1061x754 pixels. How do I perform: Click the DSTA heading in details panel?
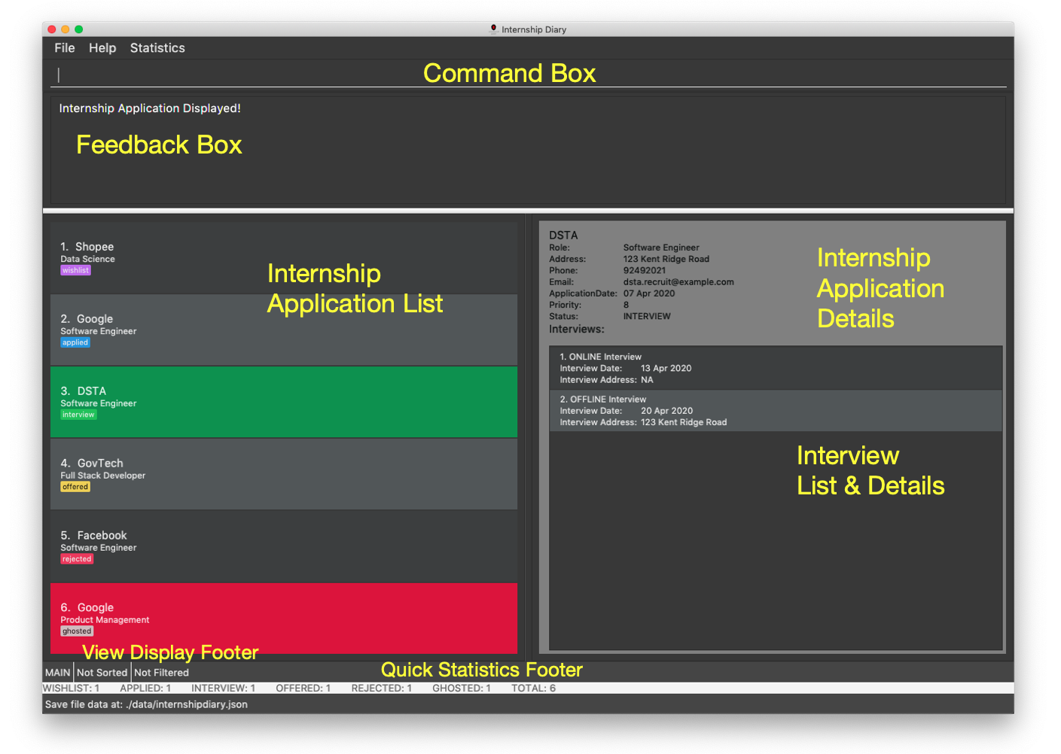563,236
